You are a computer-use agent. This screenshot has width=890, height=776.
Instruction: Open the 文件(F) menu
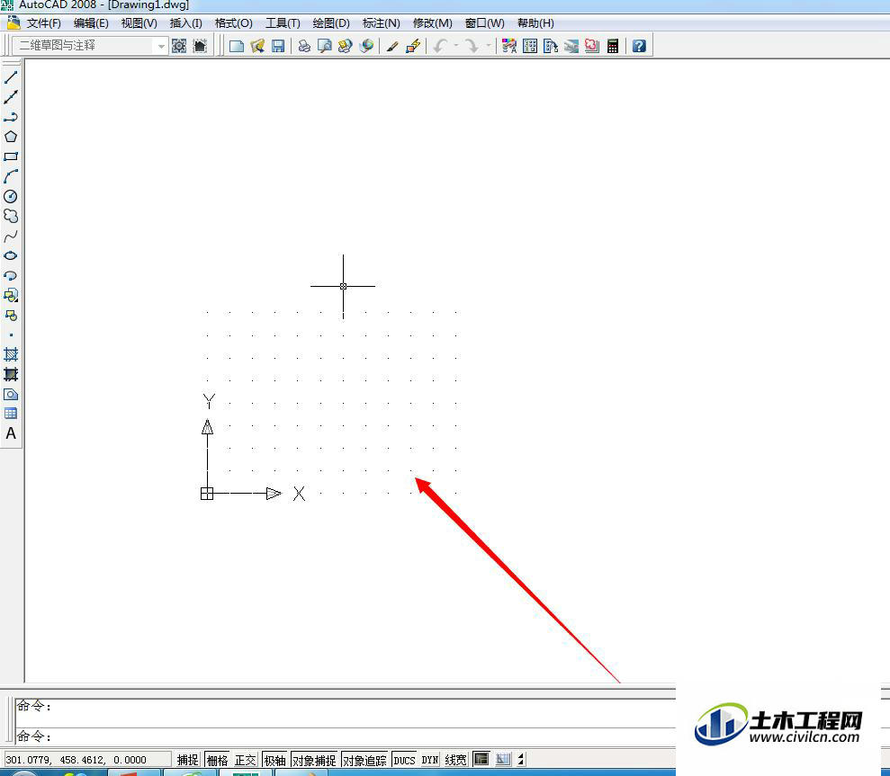tap(44, 23)
